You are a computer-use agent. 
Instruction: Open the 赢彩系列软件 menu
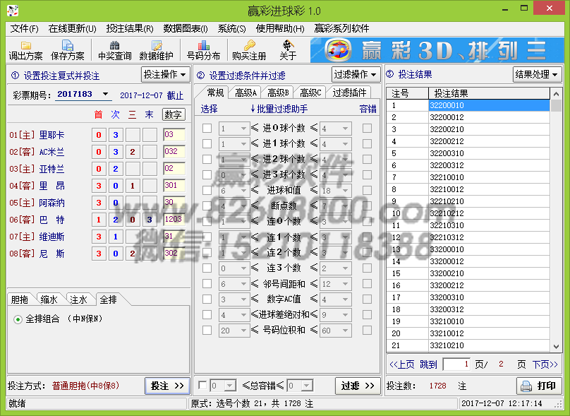tap(341, 28)
